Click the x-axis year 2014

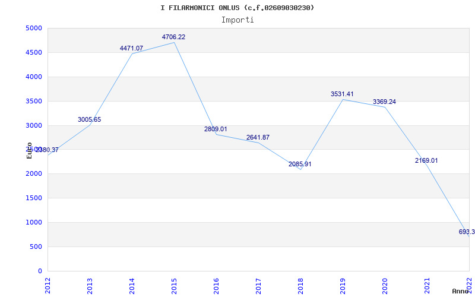click(x=132, y=286)
